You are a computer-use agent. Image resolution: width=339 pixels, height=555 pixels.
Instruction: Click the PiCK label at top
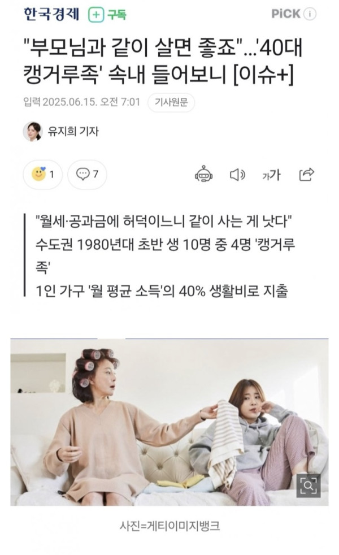[286, 14]
